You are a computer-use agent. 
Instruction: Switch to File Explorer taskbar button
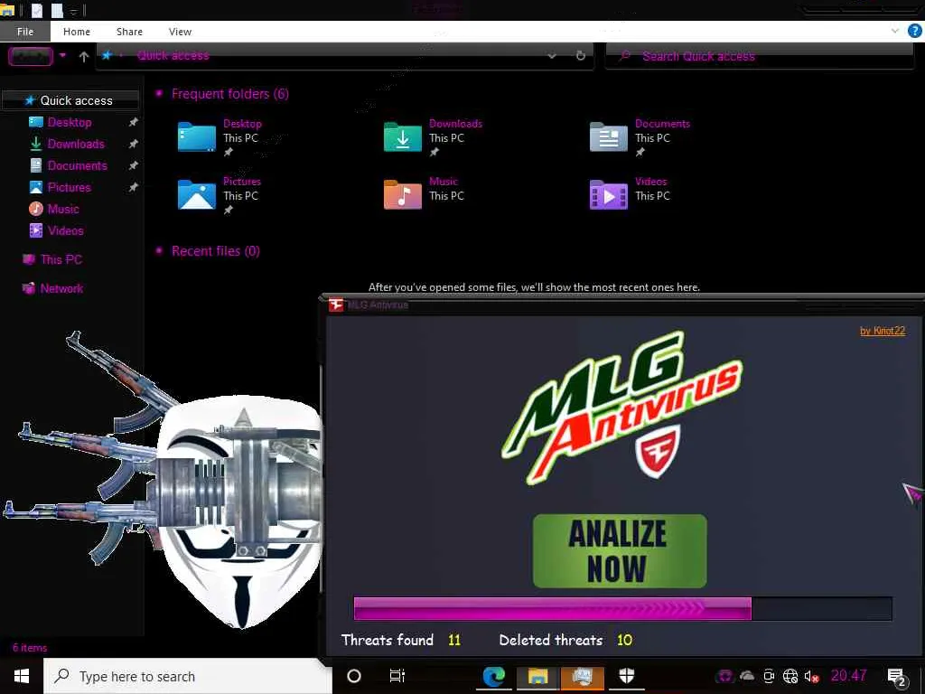pos(538,676)
